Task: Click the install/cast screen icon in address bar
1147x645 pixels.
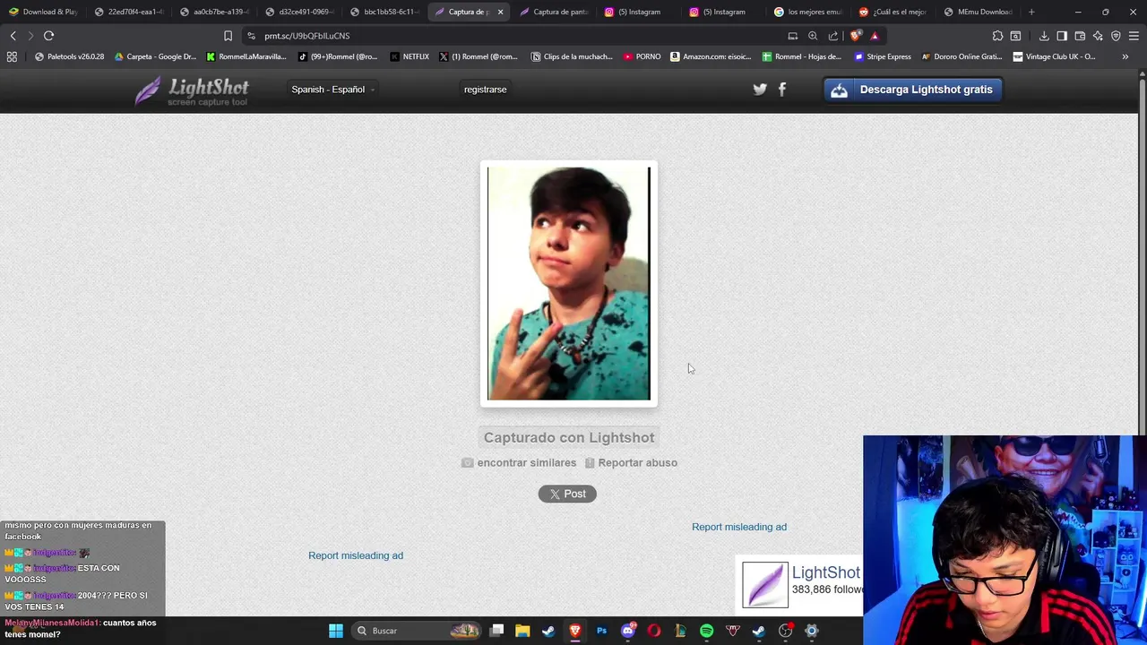Action: (792, 36)
